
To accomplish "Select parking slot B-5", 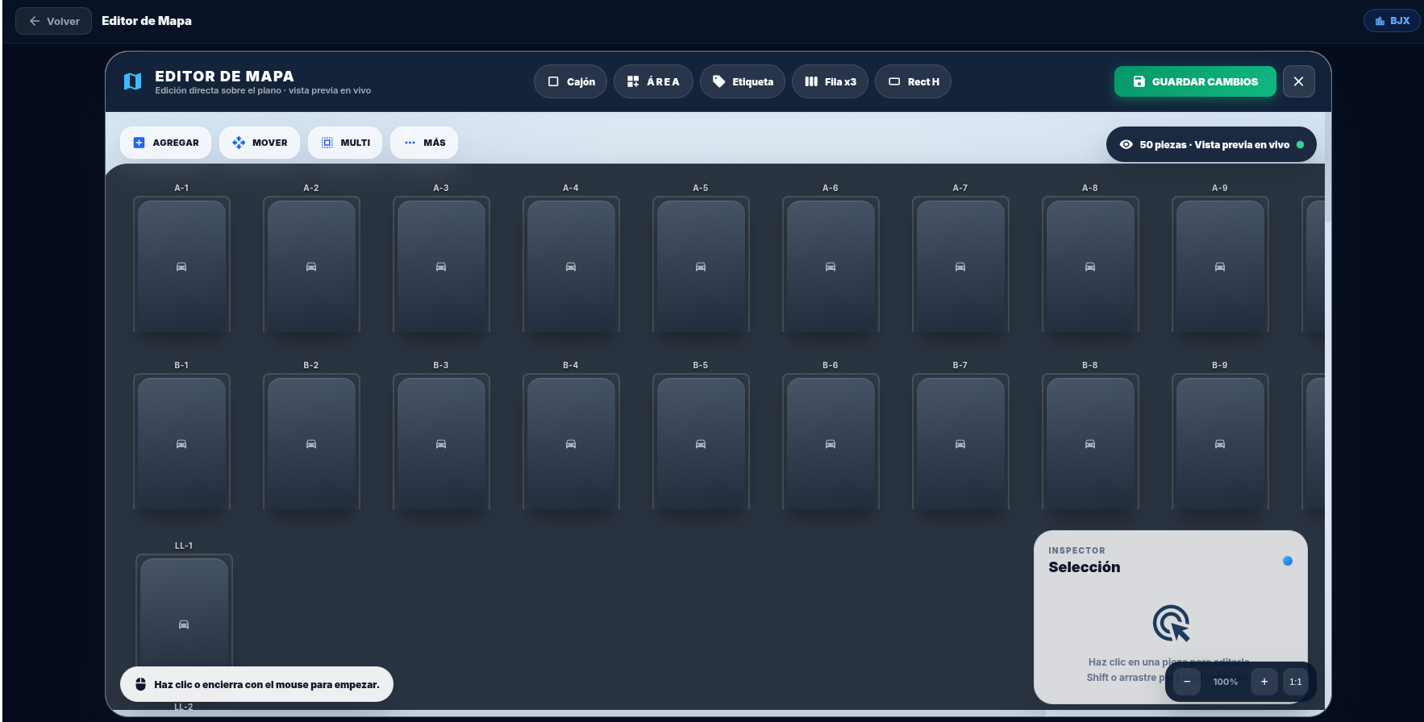I will 701,442.
